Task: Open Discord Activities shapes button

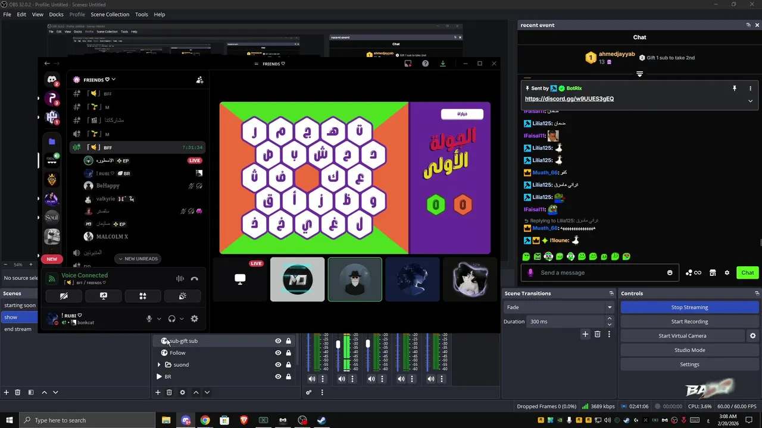Action: click(x=143, y=296)
